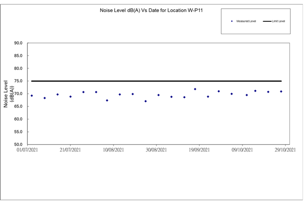
Task: Select the data point just before 10/08/2021
Action: (x=107, y=100)
